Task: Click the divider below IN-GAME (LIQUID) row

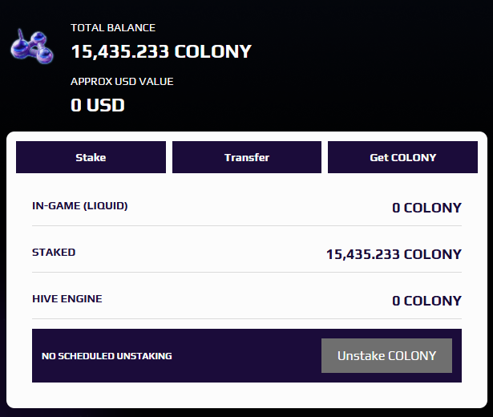Action: click(247, 226)
